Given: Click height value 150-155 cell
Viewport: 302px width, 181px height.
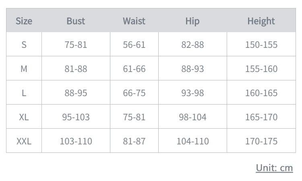Looking at the screenshot, I should [x=261, y=44].
